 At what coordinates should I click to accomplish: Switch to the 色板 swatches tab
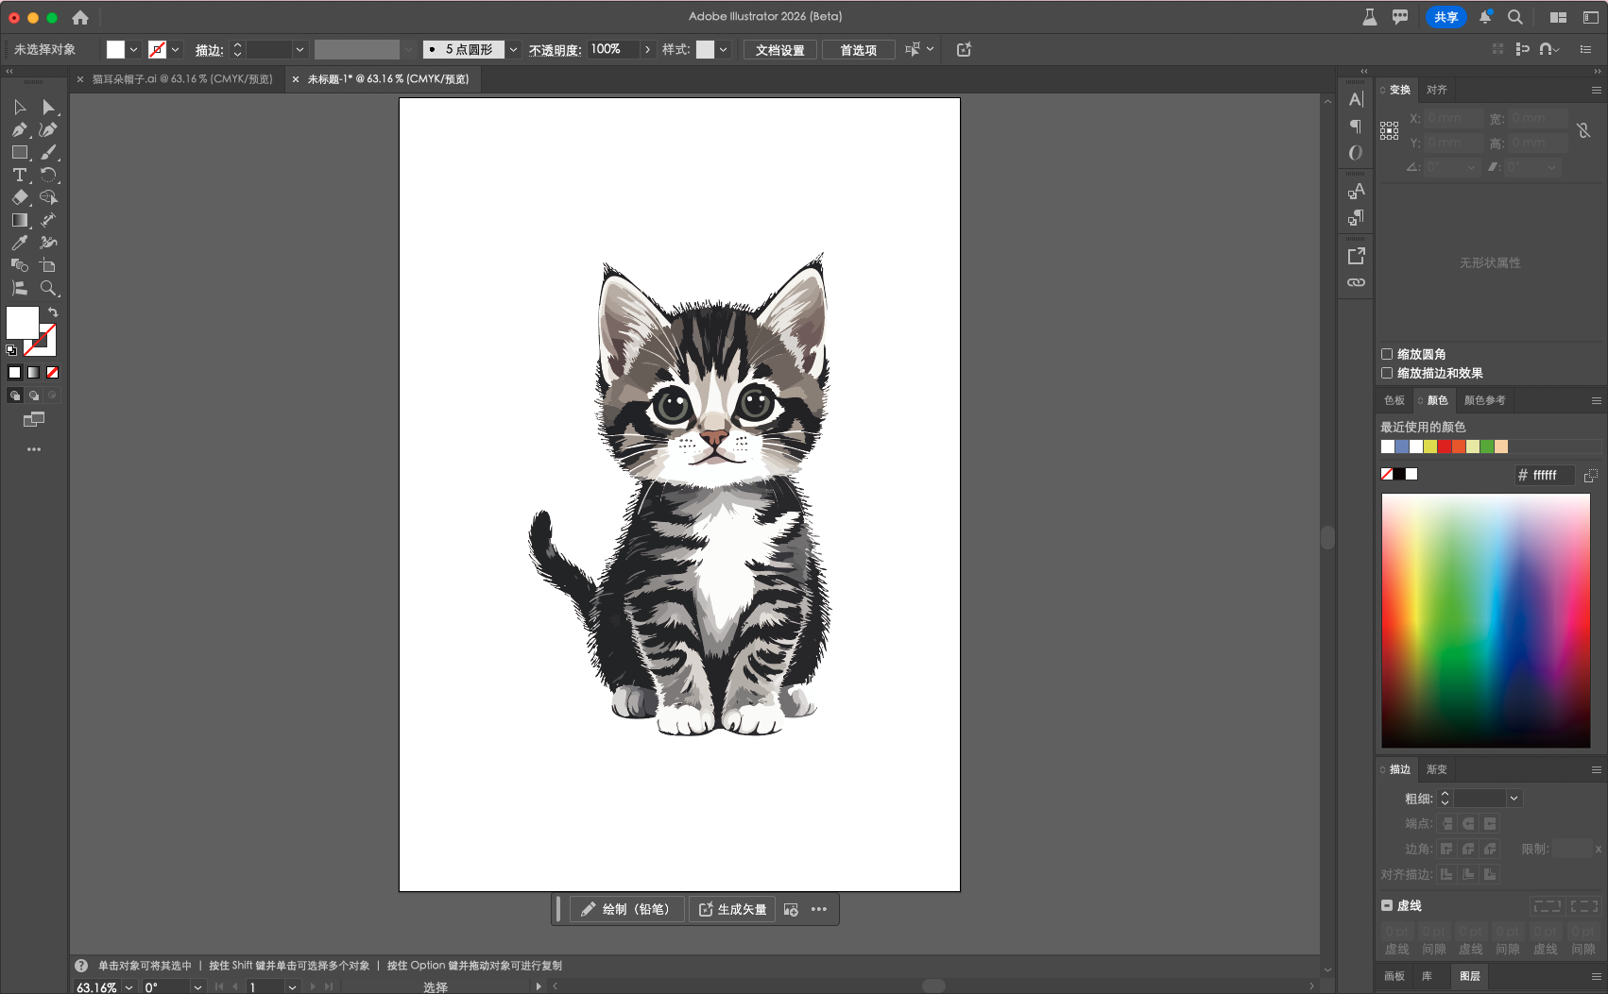[1394, 400]
